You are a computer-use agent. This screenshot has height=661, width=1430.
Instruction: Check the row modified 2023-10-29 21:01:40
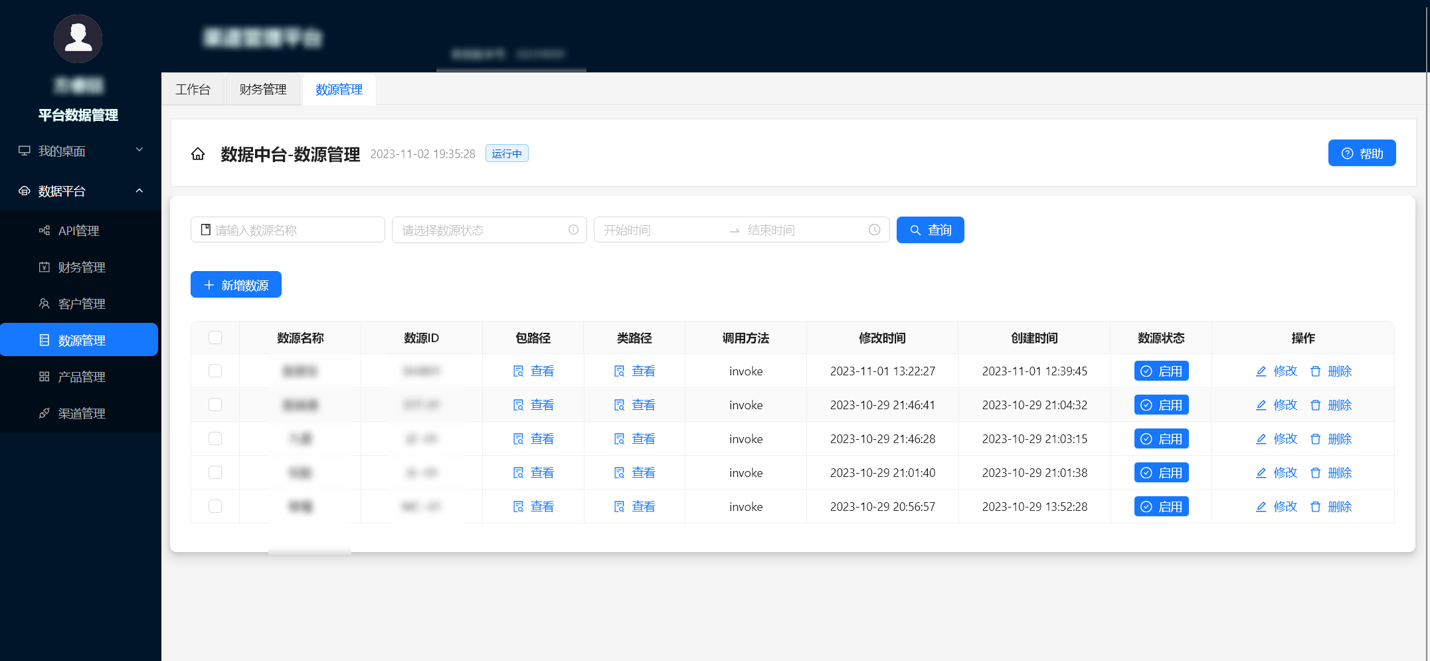(x=215, y=472)
